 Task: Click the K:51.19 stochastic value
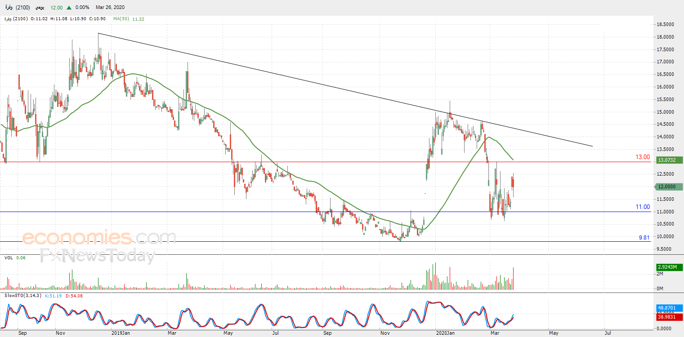pos(54,296)
